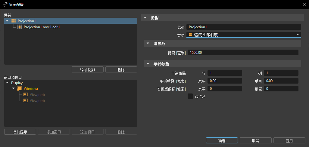Click the 名称 field containing Projection1
Screen dimensions: 309x147
coord(244,27)
